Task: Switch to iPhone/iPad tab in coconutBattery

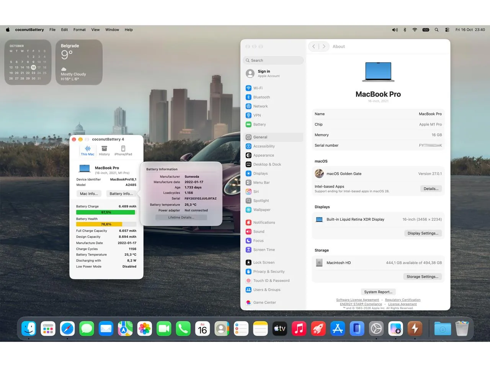Action: (x=123, y=151)
